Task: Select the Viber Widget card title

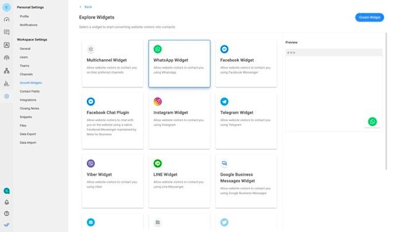Action: click(99, 175)
